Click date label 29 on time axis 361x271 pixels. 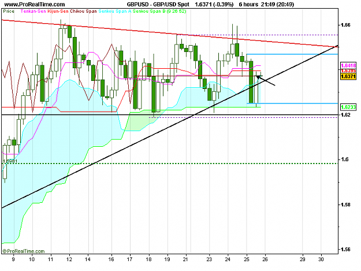pyautogui.click(x=302, y=259)
